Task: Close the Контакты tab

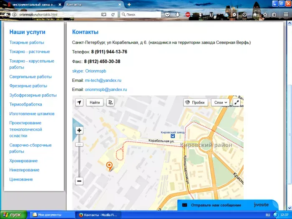Action: click(x=120, y=5)
